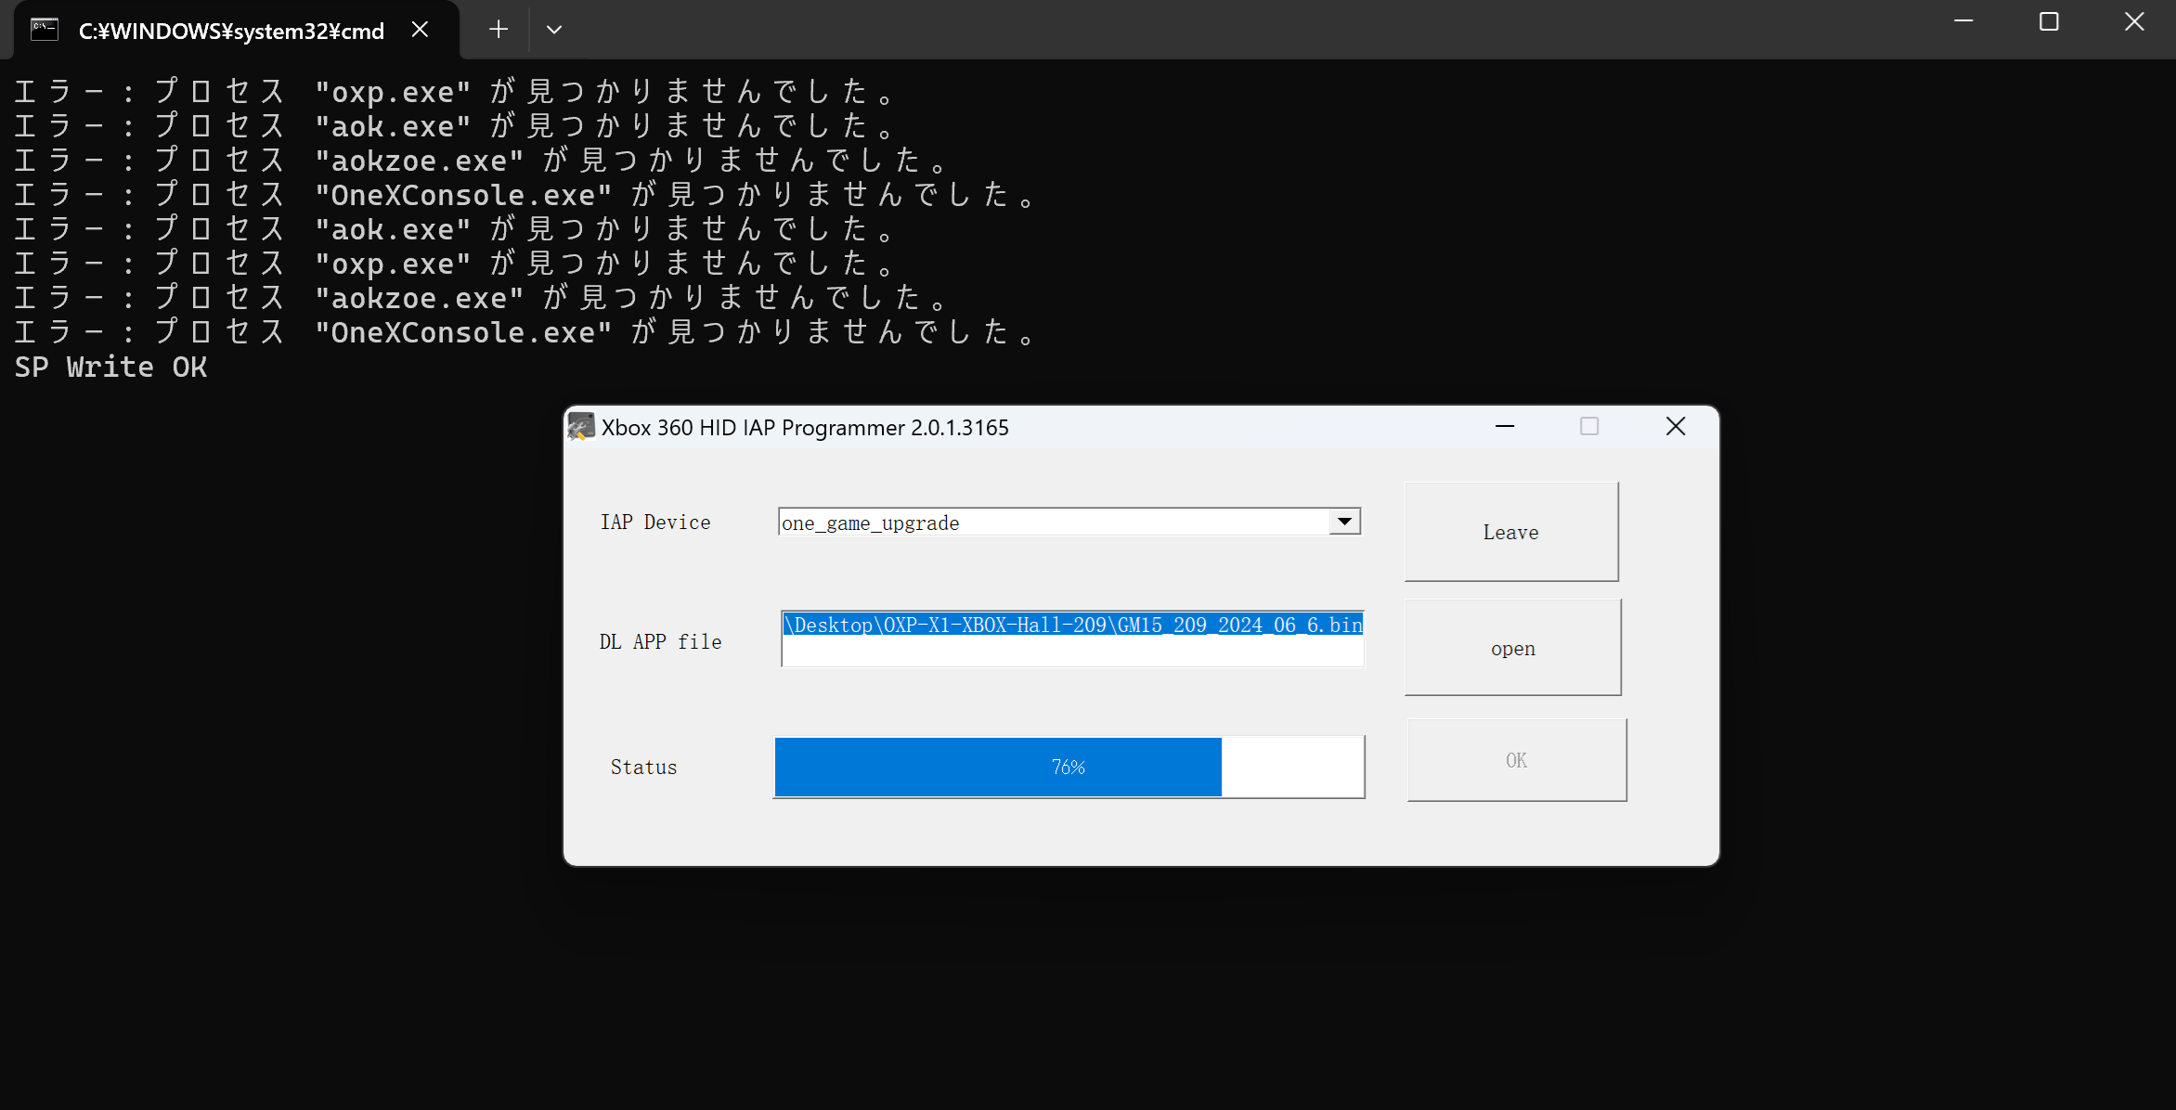Open the IAP Device dropdown arrow
Image resolution: width=2176 pixels, height=1110 pixels.
(x=1344, y=522)
